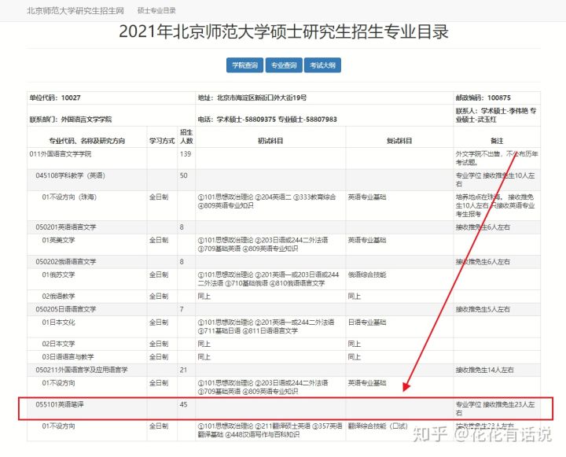This screenshot has height=457, width=566.
Task: Select row 050205日语语言文学
Action: click(284, 309)
